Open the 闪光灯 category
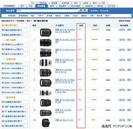The width and height of the screenshot is (133, 129). [75, 16]
